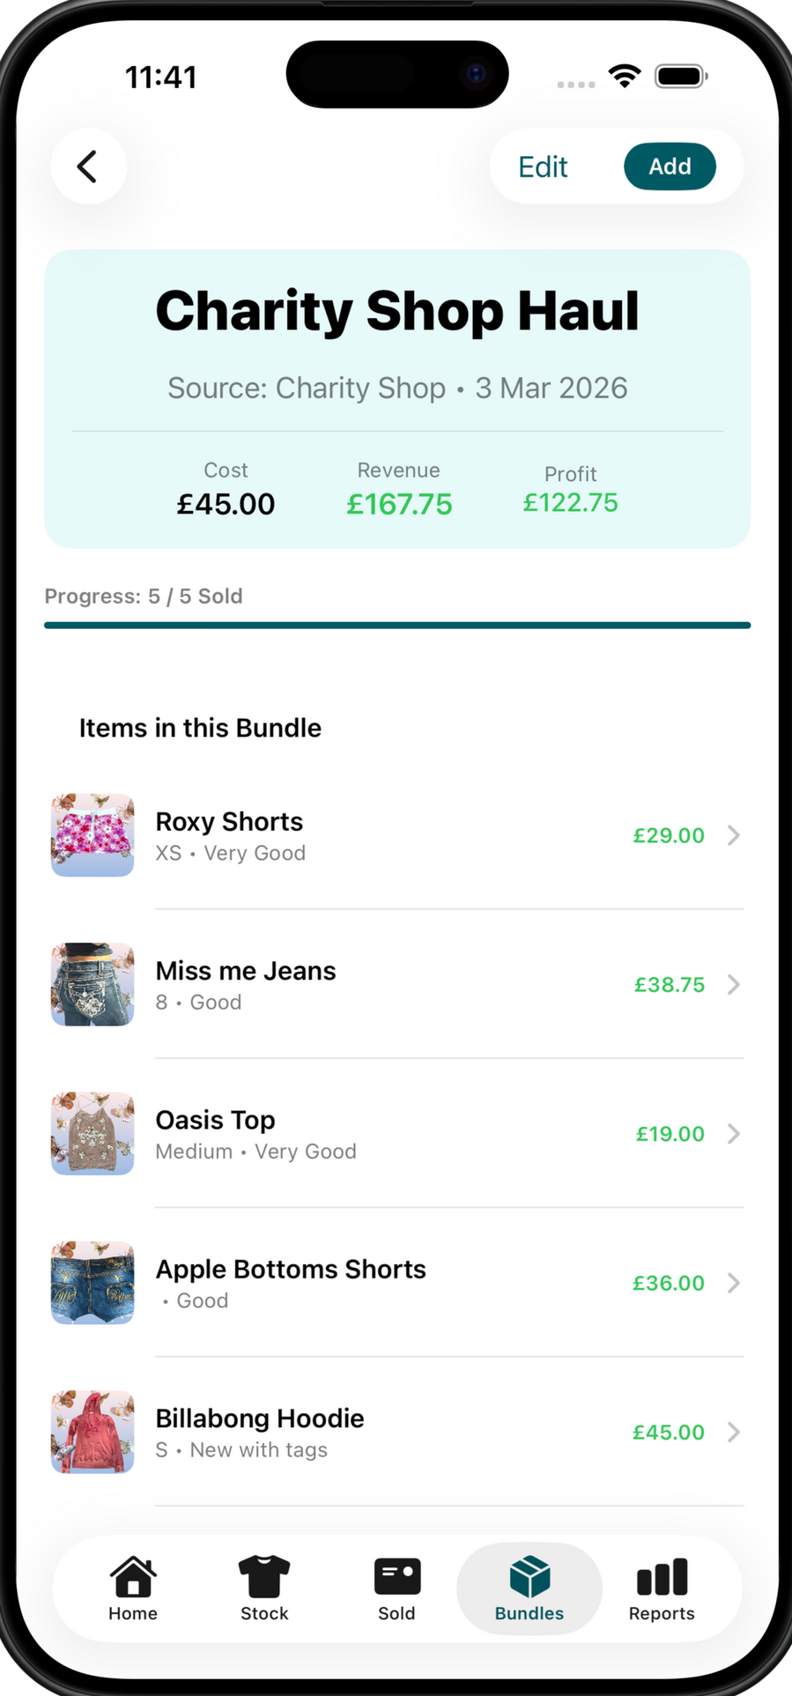
Task: Open the Oasis Top chevron
Action: [x=733, y=1134]
